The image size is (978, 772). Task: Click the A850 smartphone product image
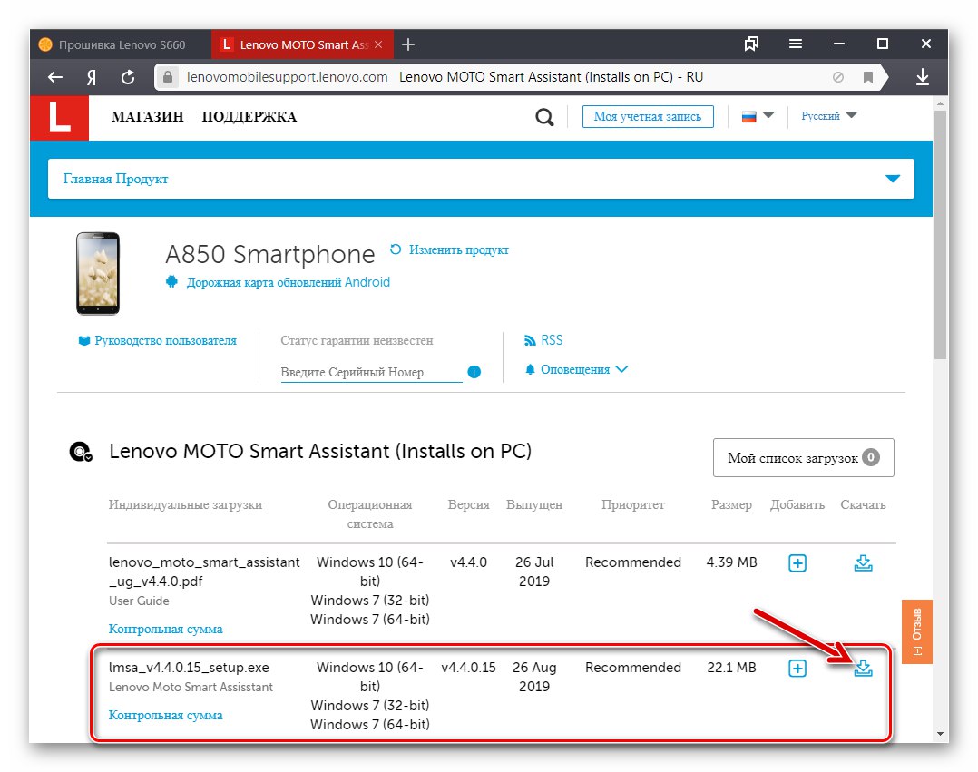[x=98, y=273]
